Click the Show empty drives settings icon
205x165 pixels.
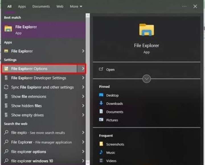click(x=6, y=115)
